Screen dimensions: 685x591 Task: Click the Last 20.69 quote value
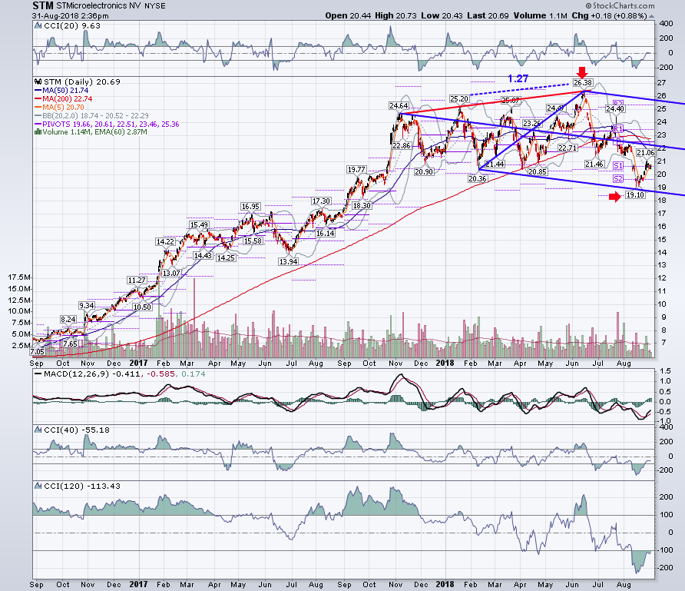point(488,15)
